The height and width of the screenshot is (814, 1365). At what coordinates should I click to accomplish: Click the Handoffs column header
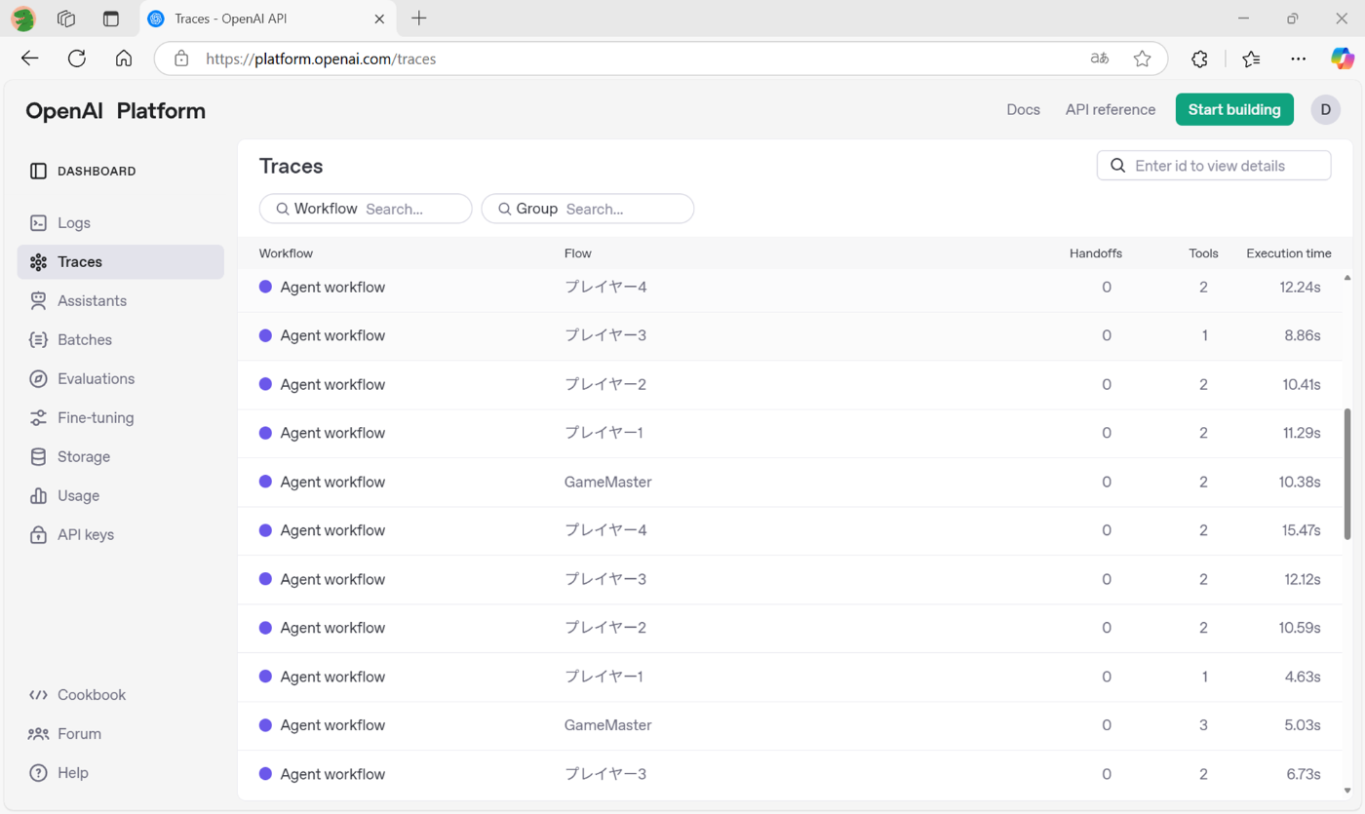[x=1096, y=253]
